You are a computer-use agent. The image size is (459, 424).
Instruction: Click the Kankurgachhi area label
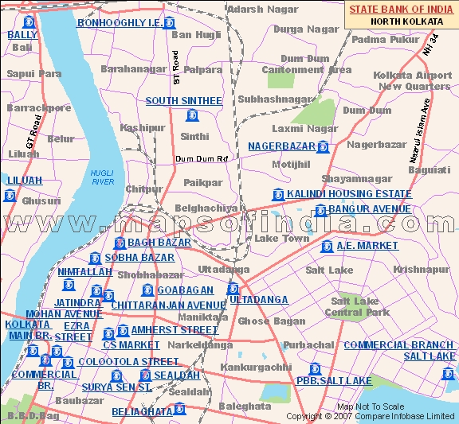[256, 367]
